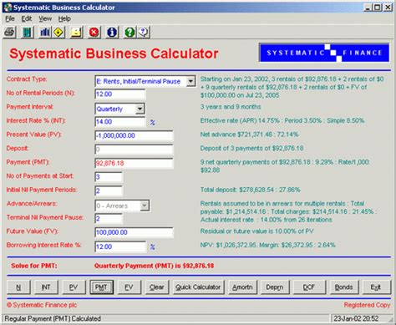Click the PMT solve button
The height and width of the screenshot is (325, 396).
[101, 287]
